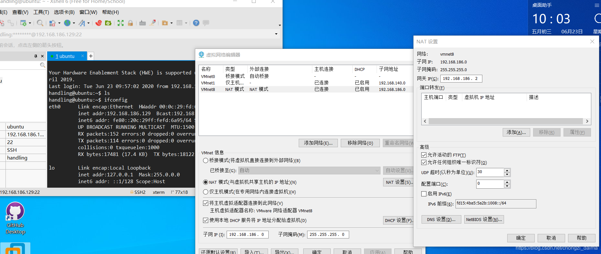Expand the pane layout icon dropdown arrow

pyautogui.click(x=187, y=23)
